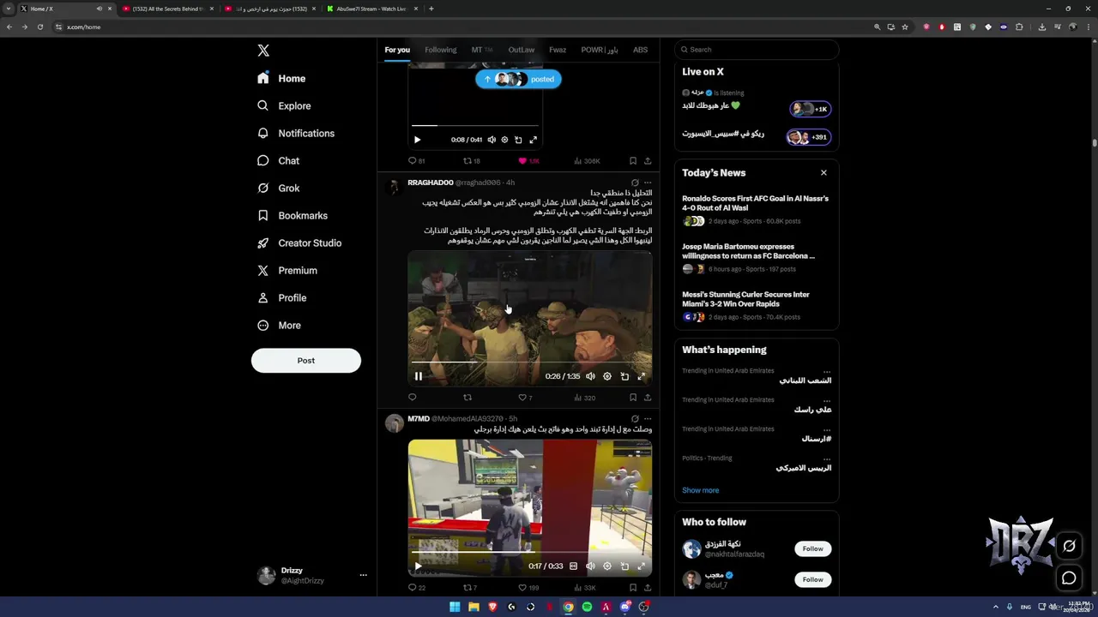Toggle picture-in-picture on 1:35 video
The image size is (1098, 617).
624,376
